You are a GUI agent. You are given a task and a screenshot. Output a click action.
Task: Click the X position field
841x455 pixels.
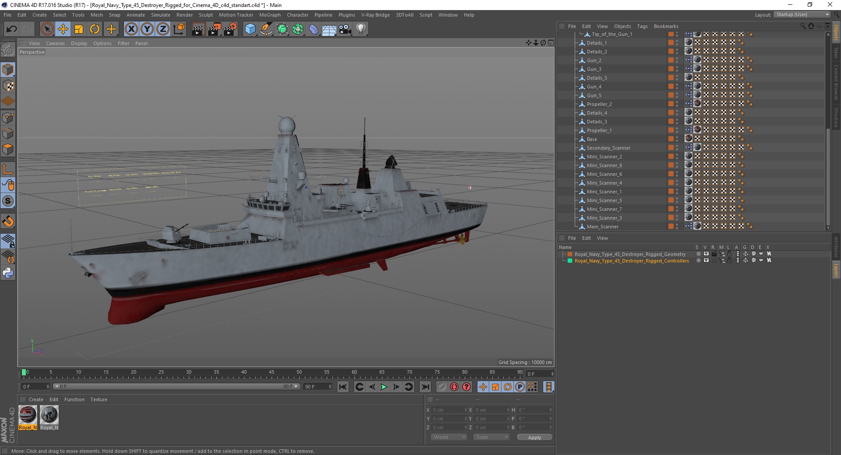point(449,410)
